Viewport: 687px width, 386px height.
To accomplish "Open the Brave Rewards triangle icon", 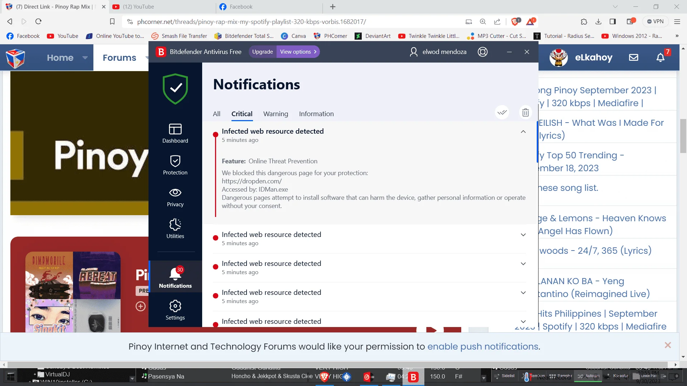I will coord(531,21).
